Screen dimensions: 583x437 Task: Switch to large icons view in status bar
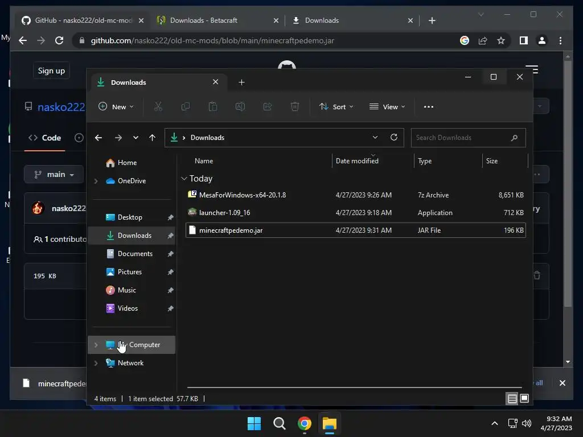[524, 399]
